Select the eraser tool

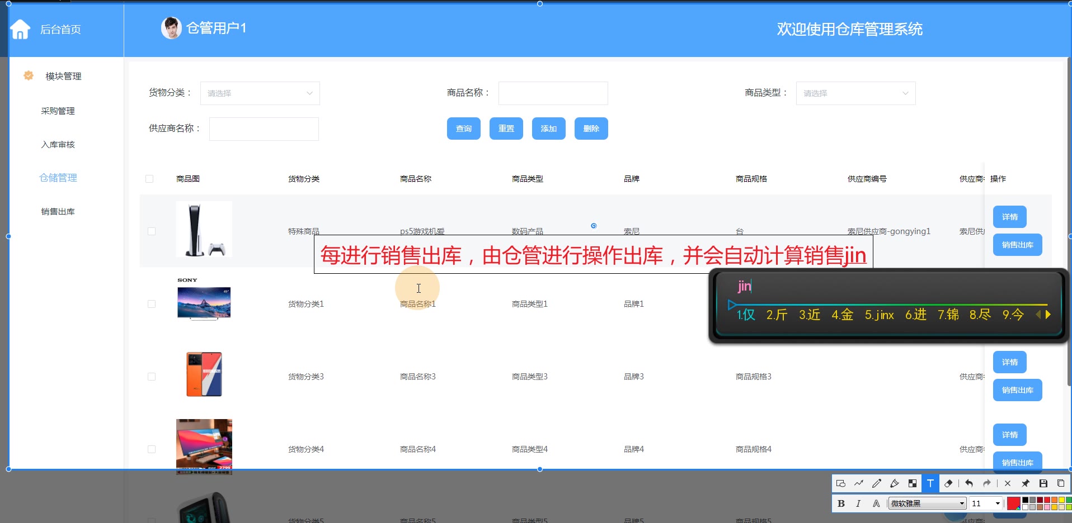coord(948,483)
